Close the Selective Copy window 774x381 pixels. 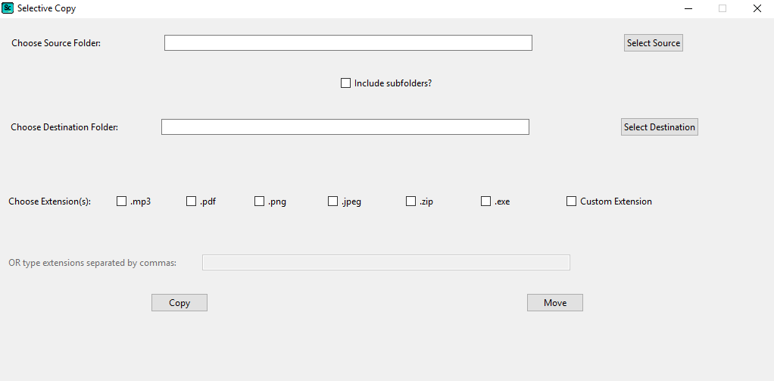coord(757,8)
